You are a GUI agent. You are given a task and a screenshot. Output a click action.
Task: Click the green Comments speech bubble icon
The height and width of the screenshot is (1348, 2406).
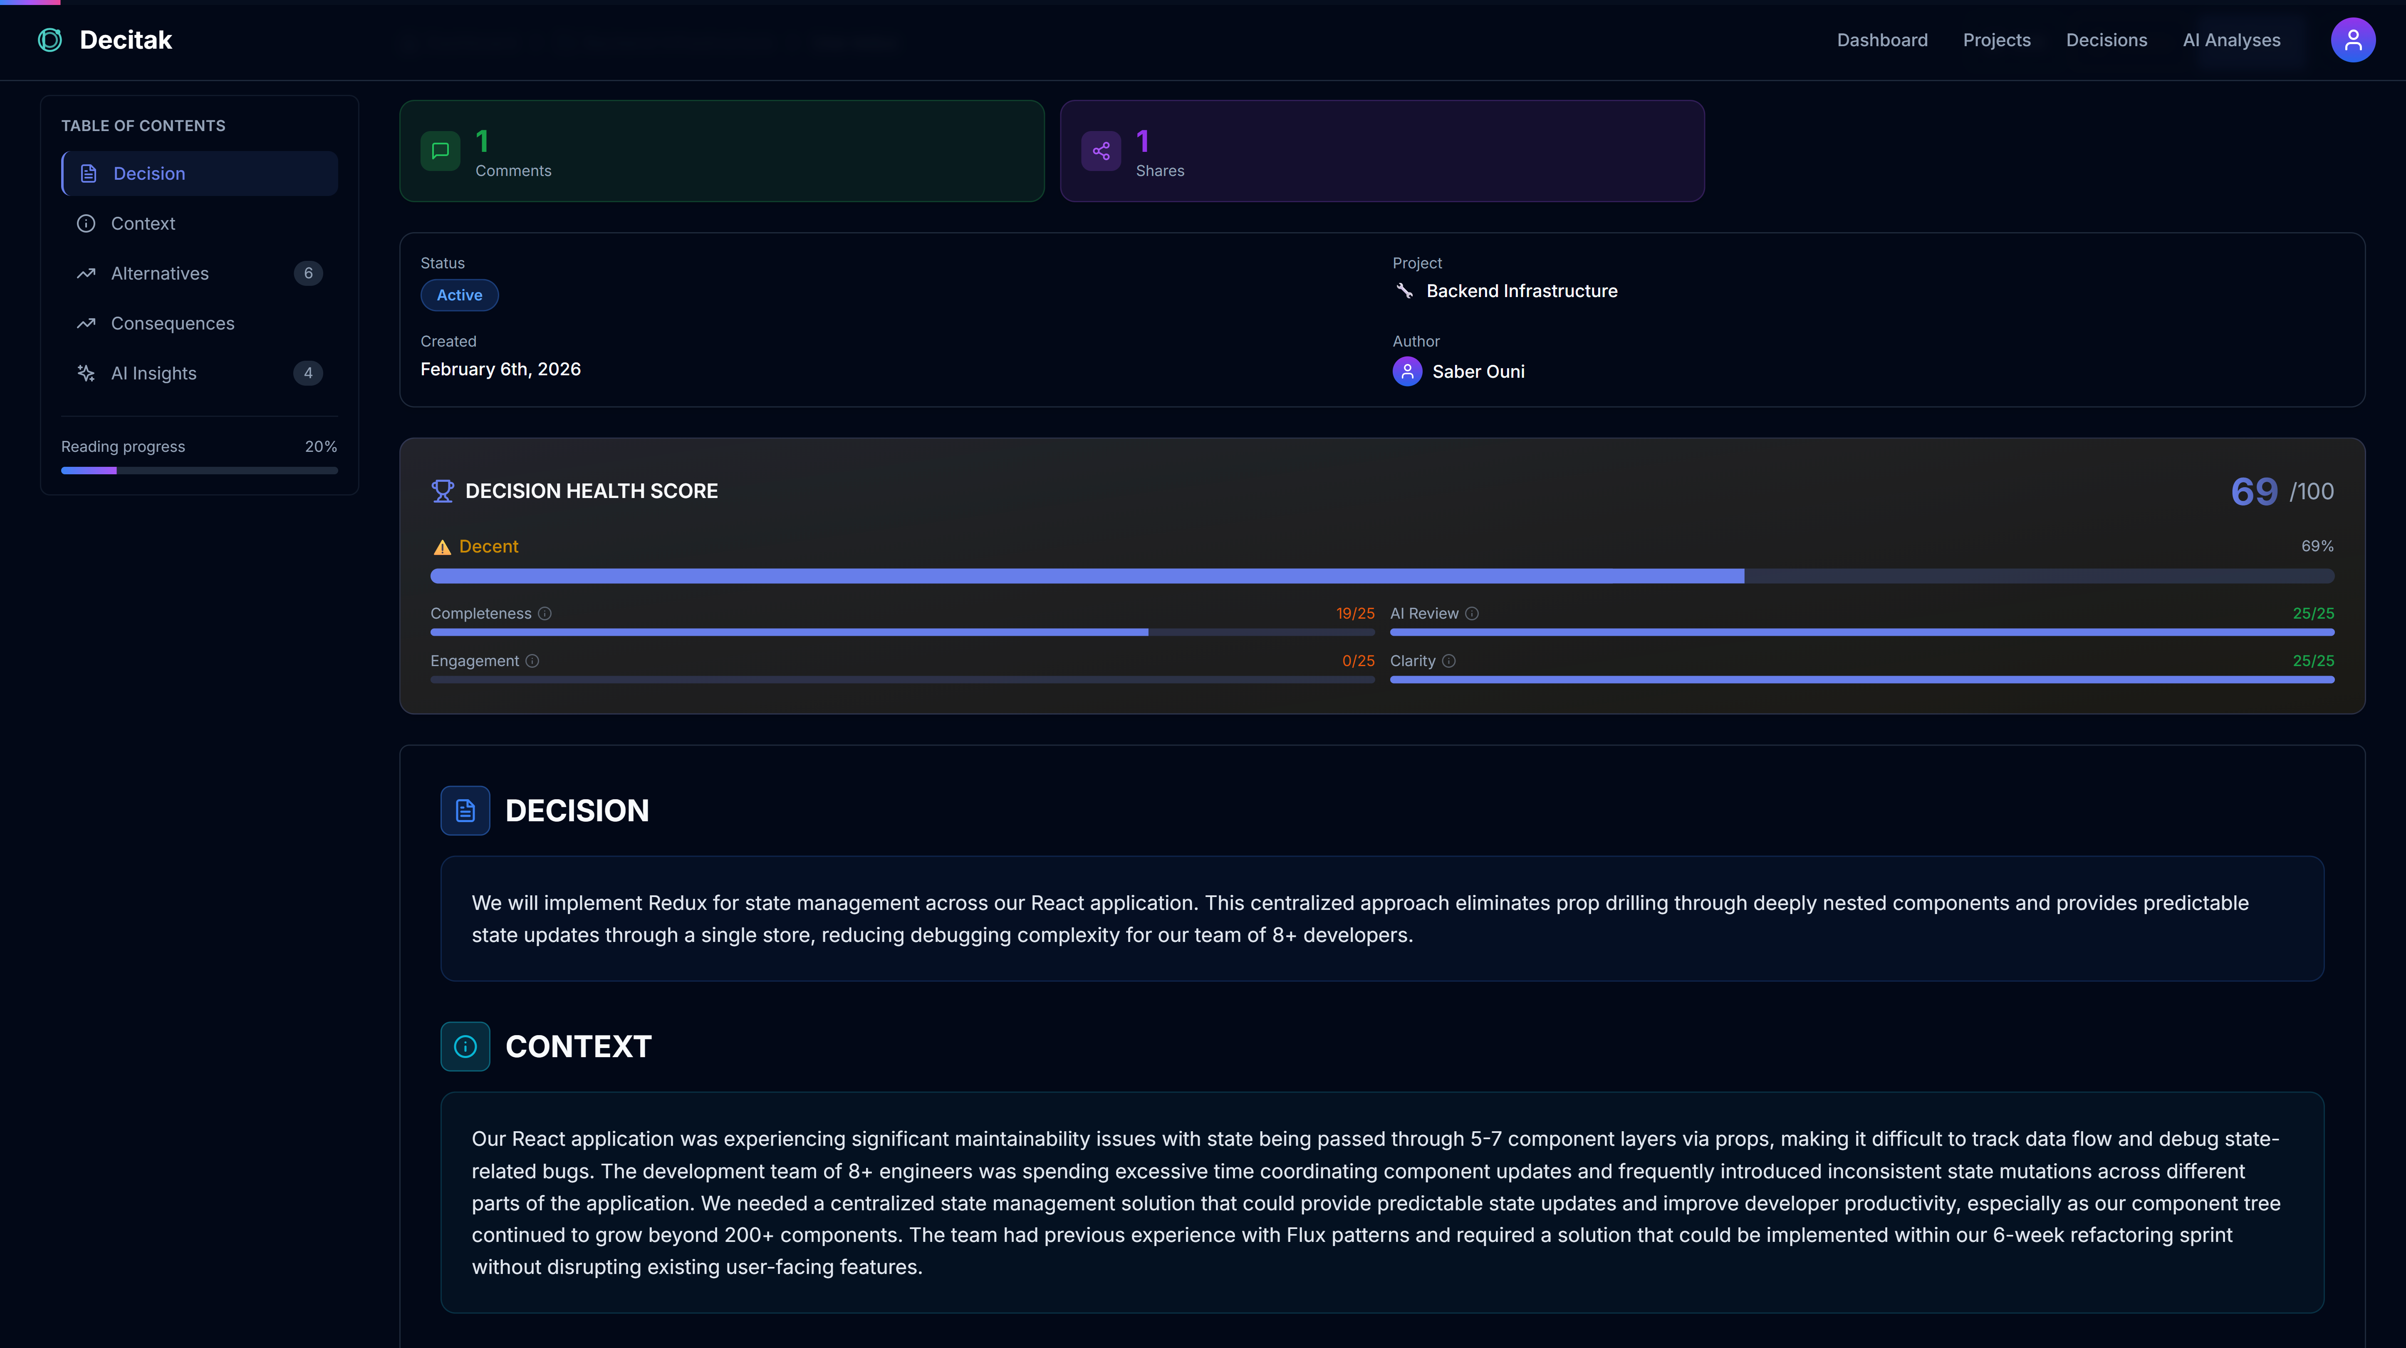[x=440, y=151]
